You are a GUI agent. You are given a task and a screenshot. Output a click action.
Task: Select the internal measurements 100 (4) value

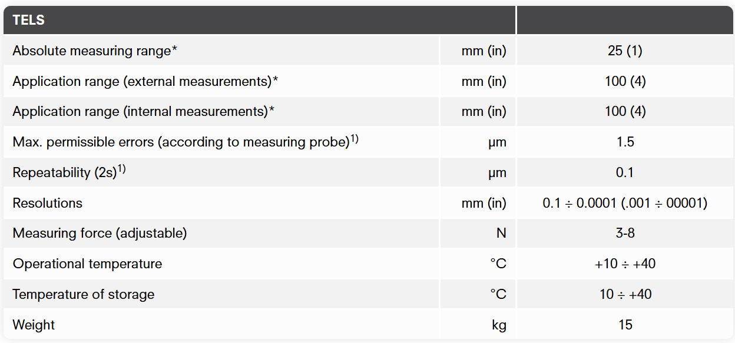[x=625, y=111]
